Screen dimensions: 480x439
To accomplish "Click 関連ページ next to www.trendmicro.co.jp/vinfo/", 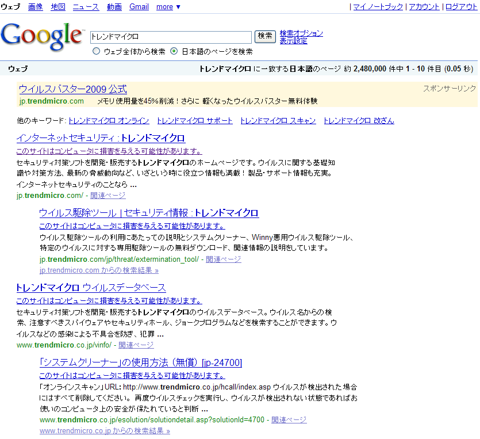I will click(x=136, y=345).
